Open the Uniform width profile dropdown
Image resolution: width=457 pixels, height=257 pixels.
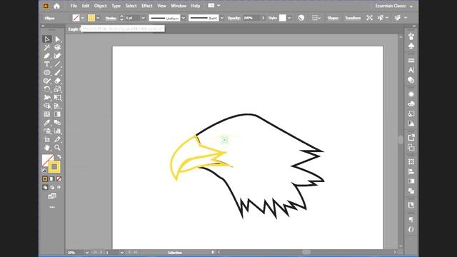point(184,18)
